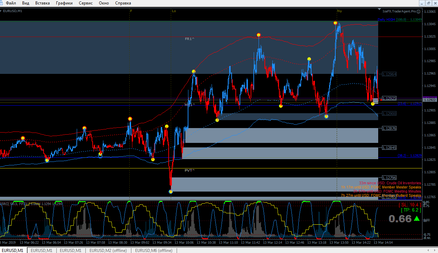Click the green up arrow beside 0.66

tap(417, 218)
